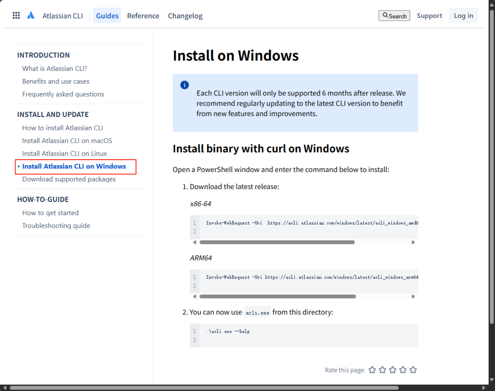Click the Search button
495x391 pixels.
394,16
